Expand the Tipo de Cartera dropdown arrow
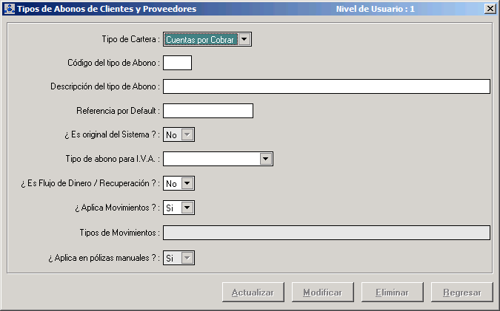 (244, 39)
